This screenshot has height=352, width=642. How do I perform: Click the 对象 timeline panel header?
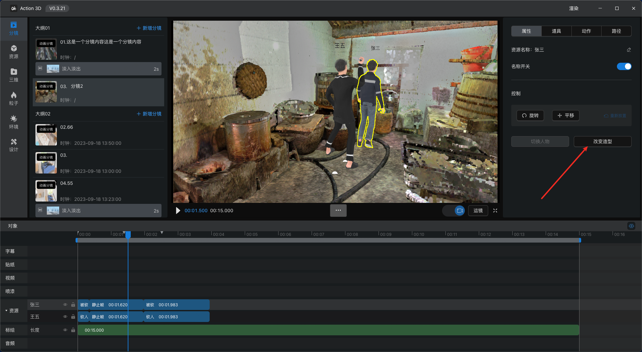click(13, 226)
